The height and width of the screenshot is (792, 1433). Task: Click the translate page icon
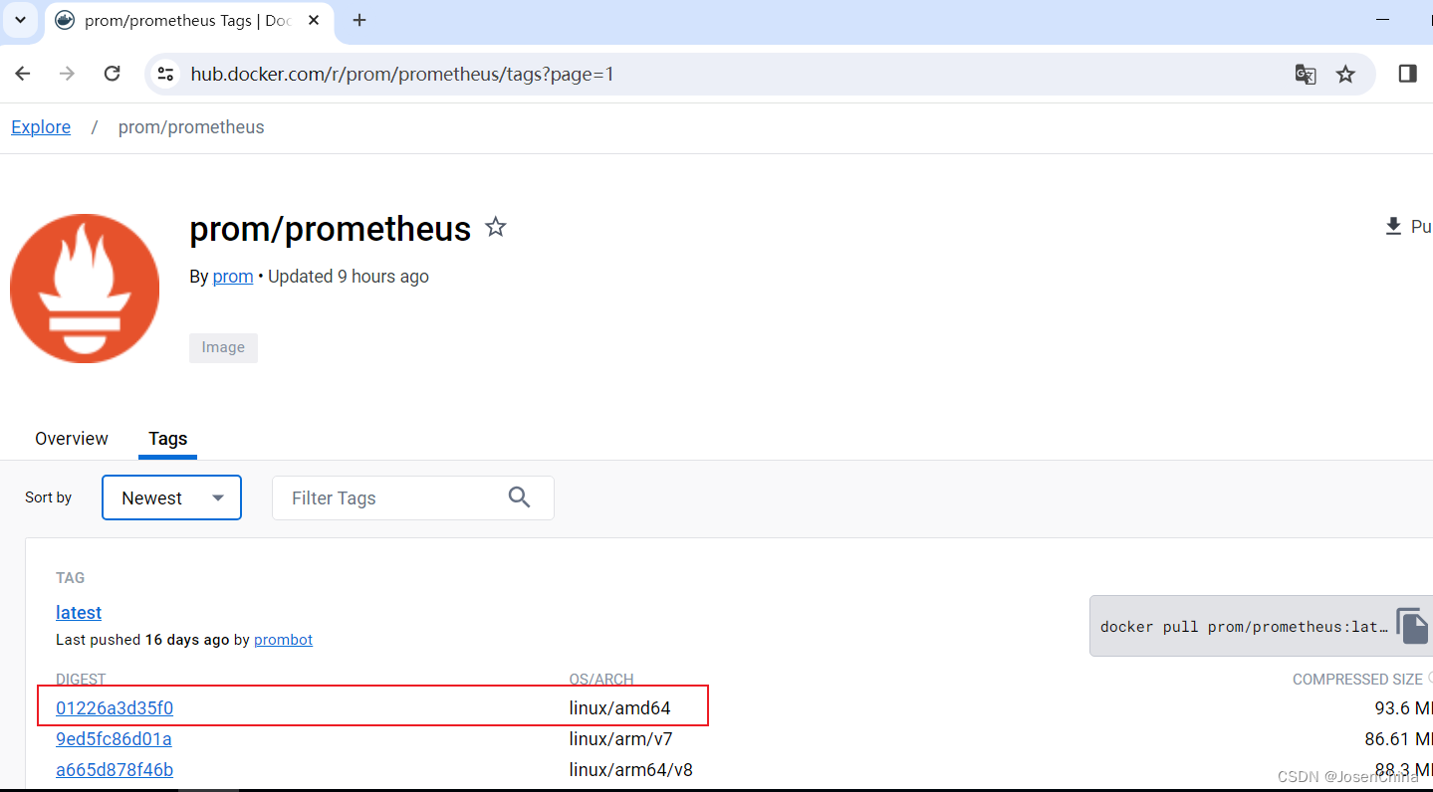point(1306,74)
